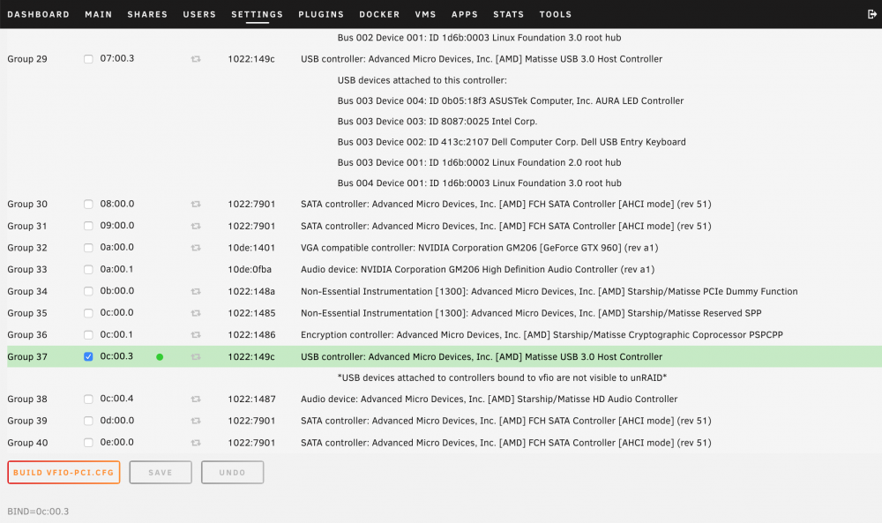
Task: Click reset icon for Group 39 row
Action: pyautogui.click(x=196, y=422)
